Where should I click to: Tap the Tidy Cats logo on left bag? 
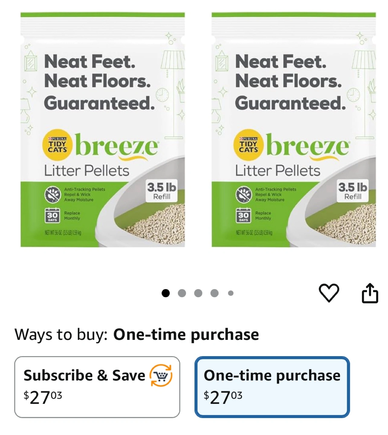click(x=57, y=146)
